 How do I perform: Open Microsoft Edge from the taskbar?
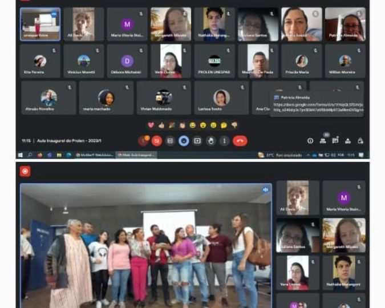pos(68,155)
